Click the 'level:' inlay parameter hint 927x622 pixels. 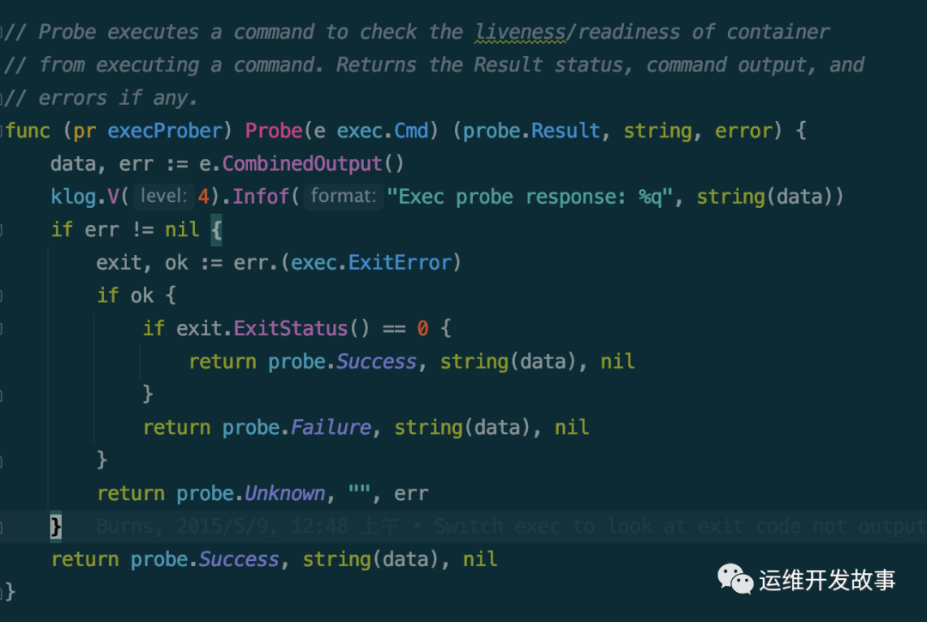click(164, 197)
